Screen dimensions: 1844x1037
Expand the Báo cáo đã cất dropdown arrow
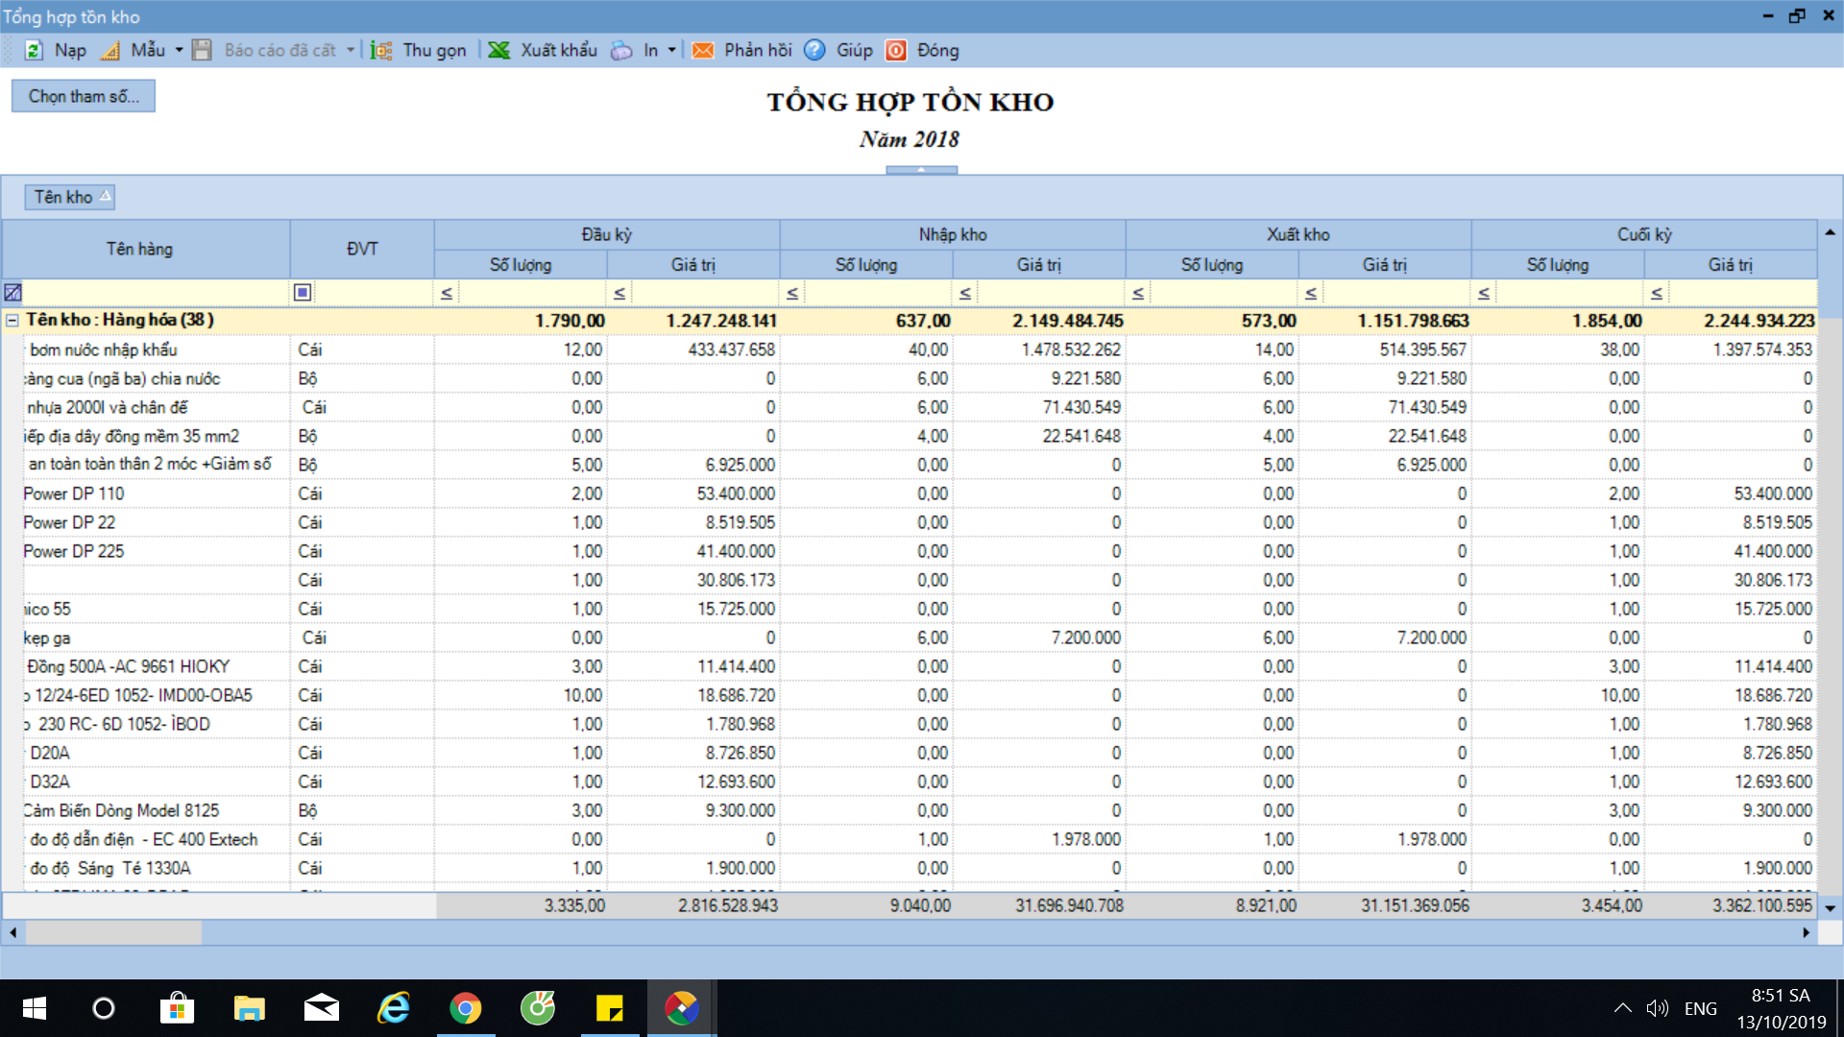(x=351, y=51)
